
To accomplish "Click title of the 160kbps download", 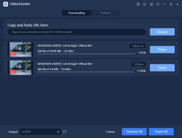I will click(x=65, y=64).
